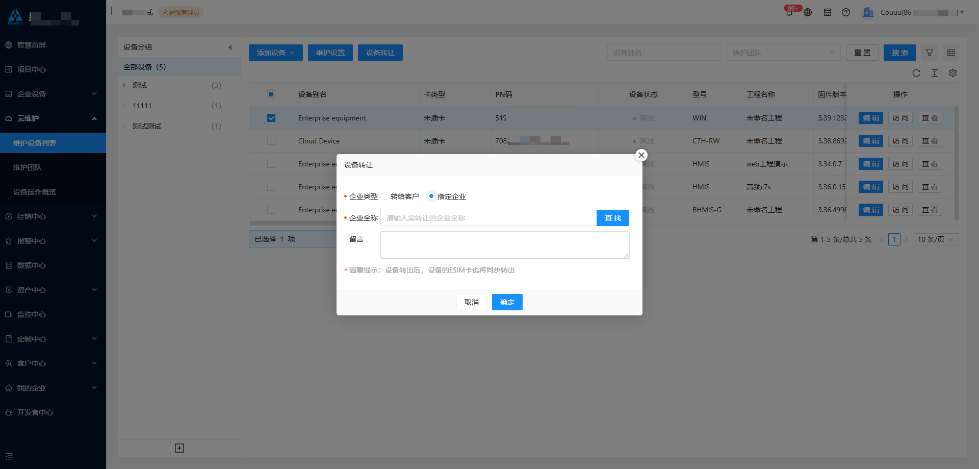Open 智慧首屏 in the sidebar
The image size is (979, 469).
[x=53, y=45]
